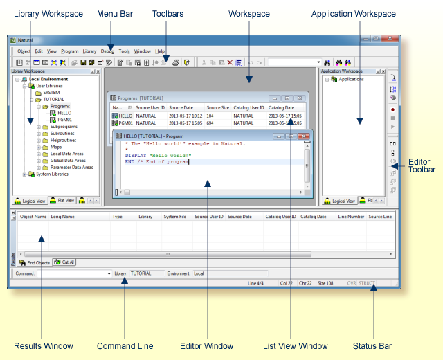Open the Command line dropdown arrow

[109, 273]
